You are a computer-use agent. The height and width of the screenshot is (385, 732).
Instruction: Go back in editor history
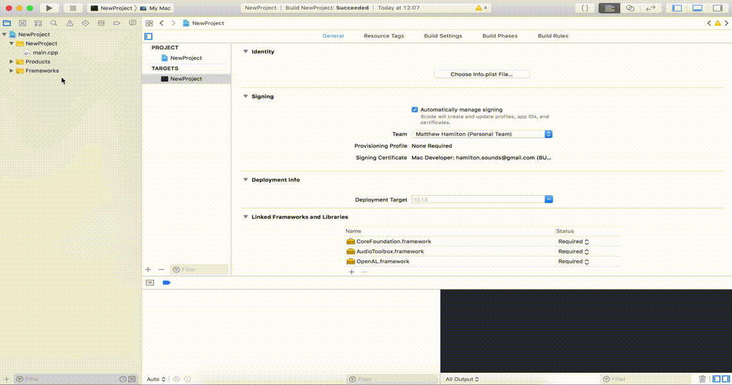[162, 23]
